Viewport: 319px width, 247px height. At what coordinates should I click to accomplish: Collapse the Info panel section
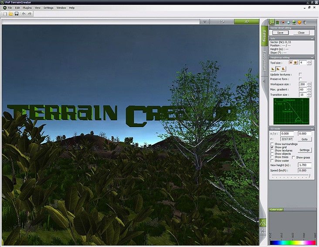coord(312,38)
